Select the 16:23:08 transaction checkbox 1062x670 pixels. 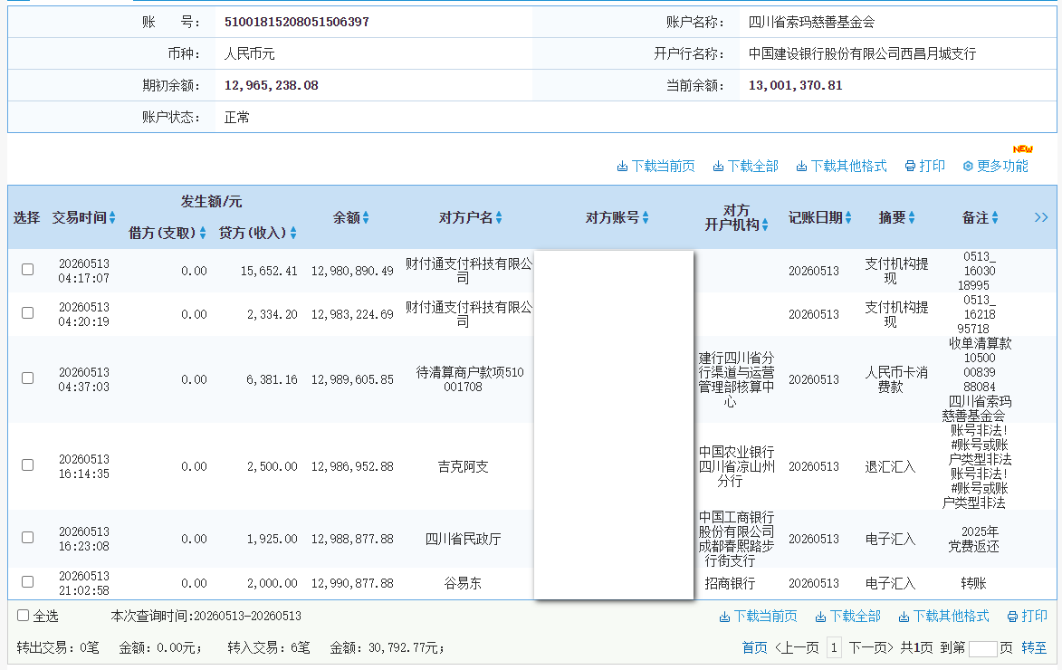(x=28, y=537)
